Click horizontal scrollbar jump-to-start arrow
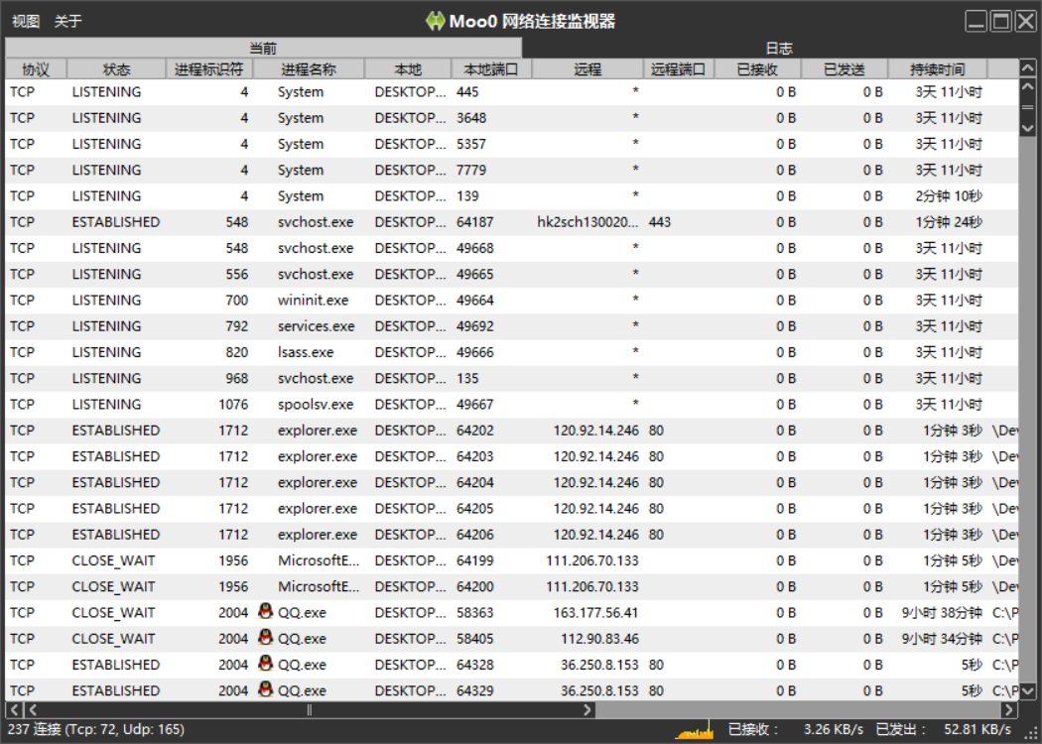 pos(14,709)
